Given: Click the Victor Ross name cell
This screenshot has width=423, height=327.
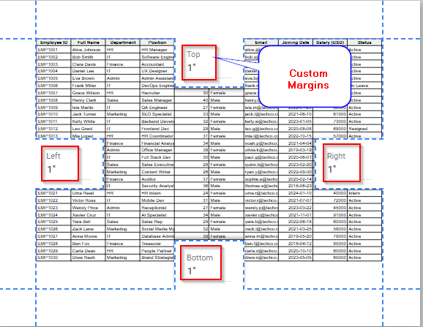Looking at the screenshot, I should [x=89, y=200].
